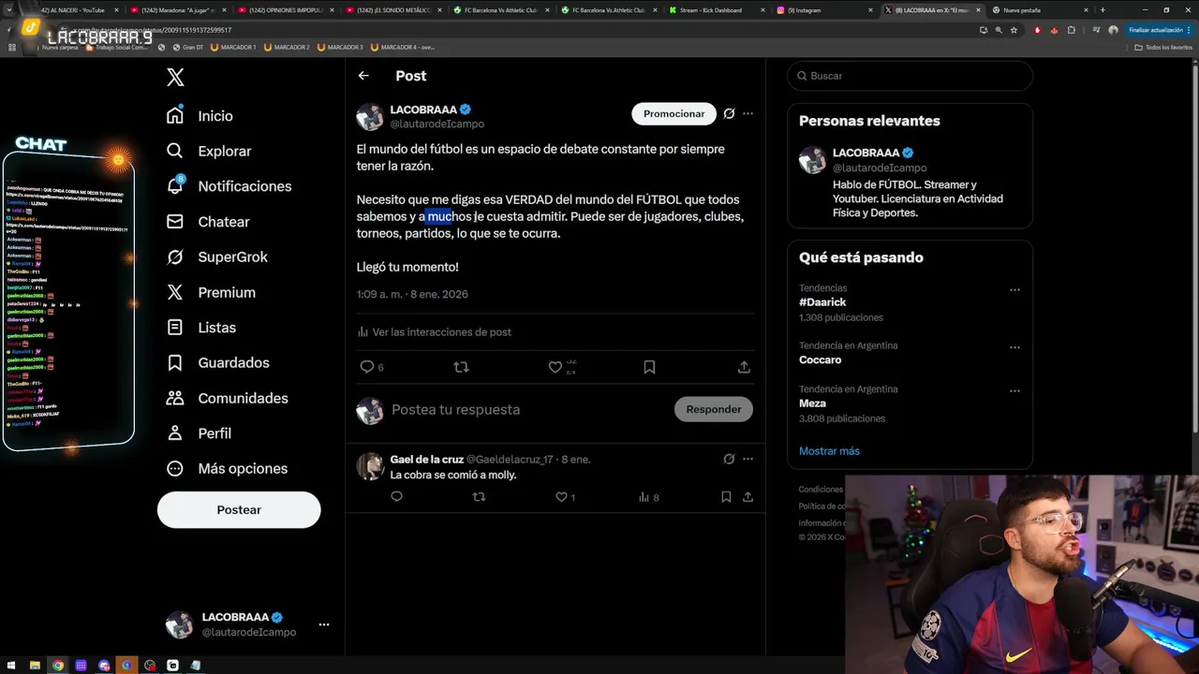The width and height of the screenshot is (1199, 674).
Task: Open Guardados bookmarks page
Action: [x=217, y=362]
